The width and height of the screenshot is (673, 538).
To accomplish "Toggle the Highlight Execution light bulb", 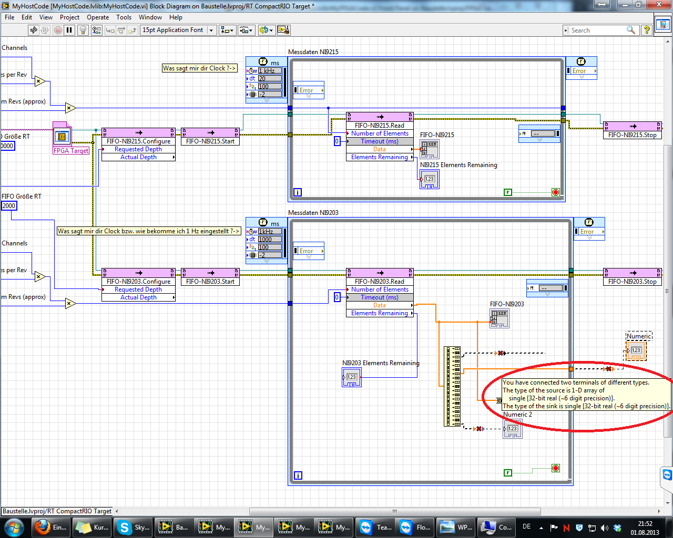I will coord(83,30).
